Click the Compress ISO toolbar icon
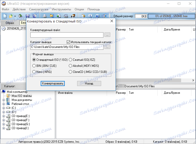This screenshot has width=196, height=144. pos(52,16)
